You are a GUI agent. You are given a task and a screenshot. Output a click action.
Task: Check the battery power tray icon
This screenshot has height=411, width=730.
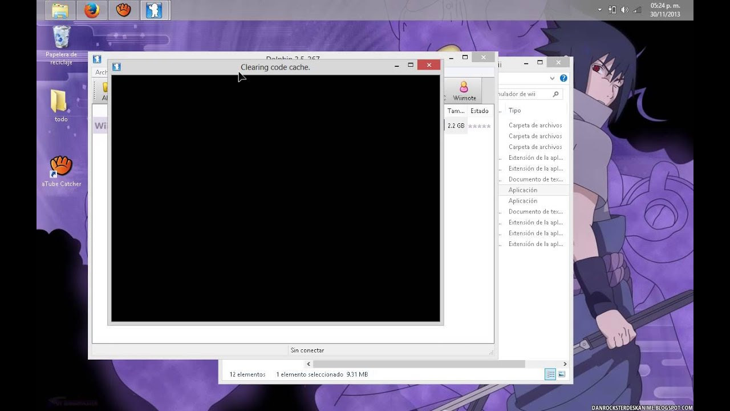pos(613,10)
